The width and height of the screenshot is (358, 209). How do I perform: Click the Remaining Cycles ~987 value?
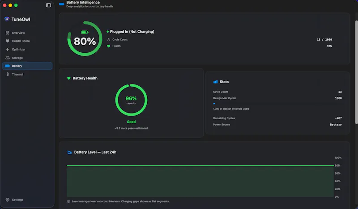[338, 118]
